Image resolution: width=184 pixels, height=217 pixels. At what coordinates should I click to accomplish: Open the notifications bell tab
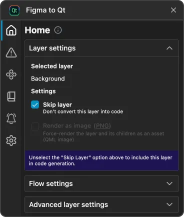[11, 118]
